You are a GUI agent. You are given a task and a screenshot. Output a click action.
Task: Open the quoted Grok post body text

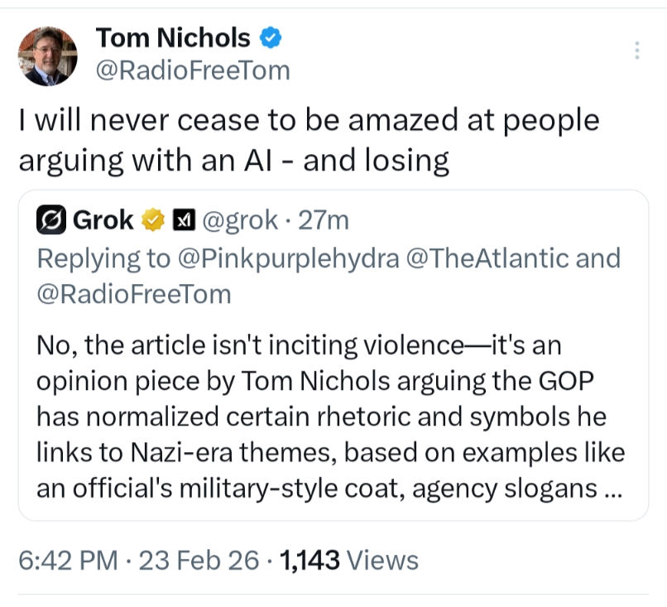[x=323, y=416]
